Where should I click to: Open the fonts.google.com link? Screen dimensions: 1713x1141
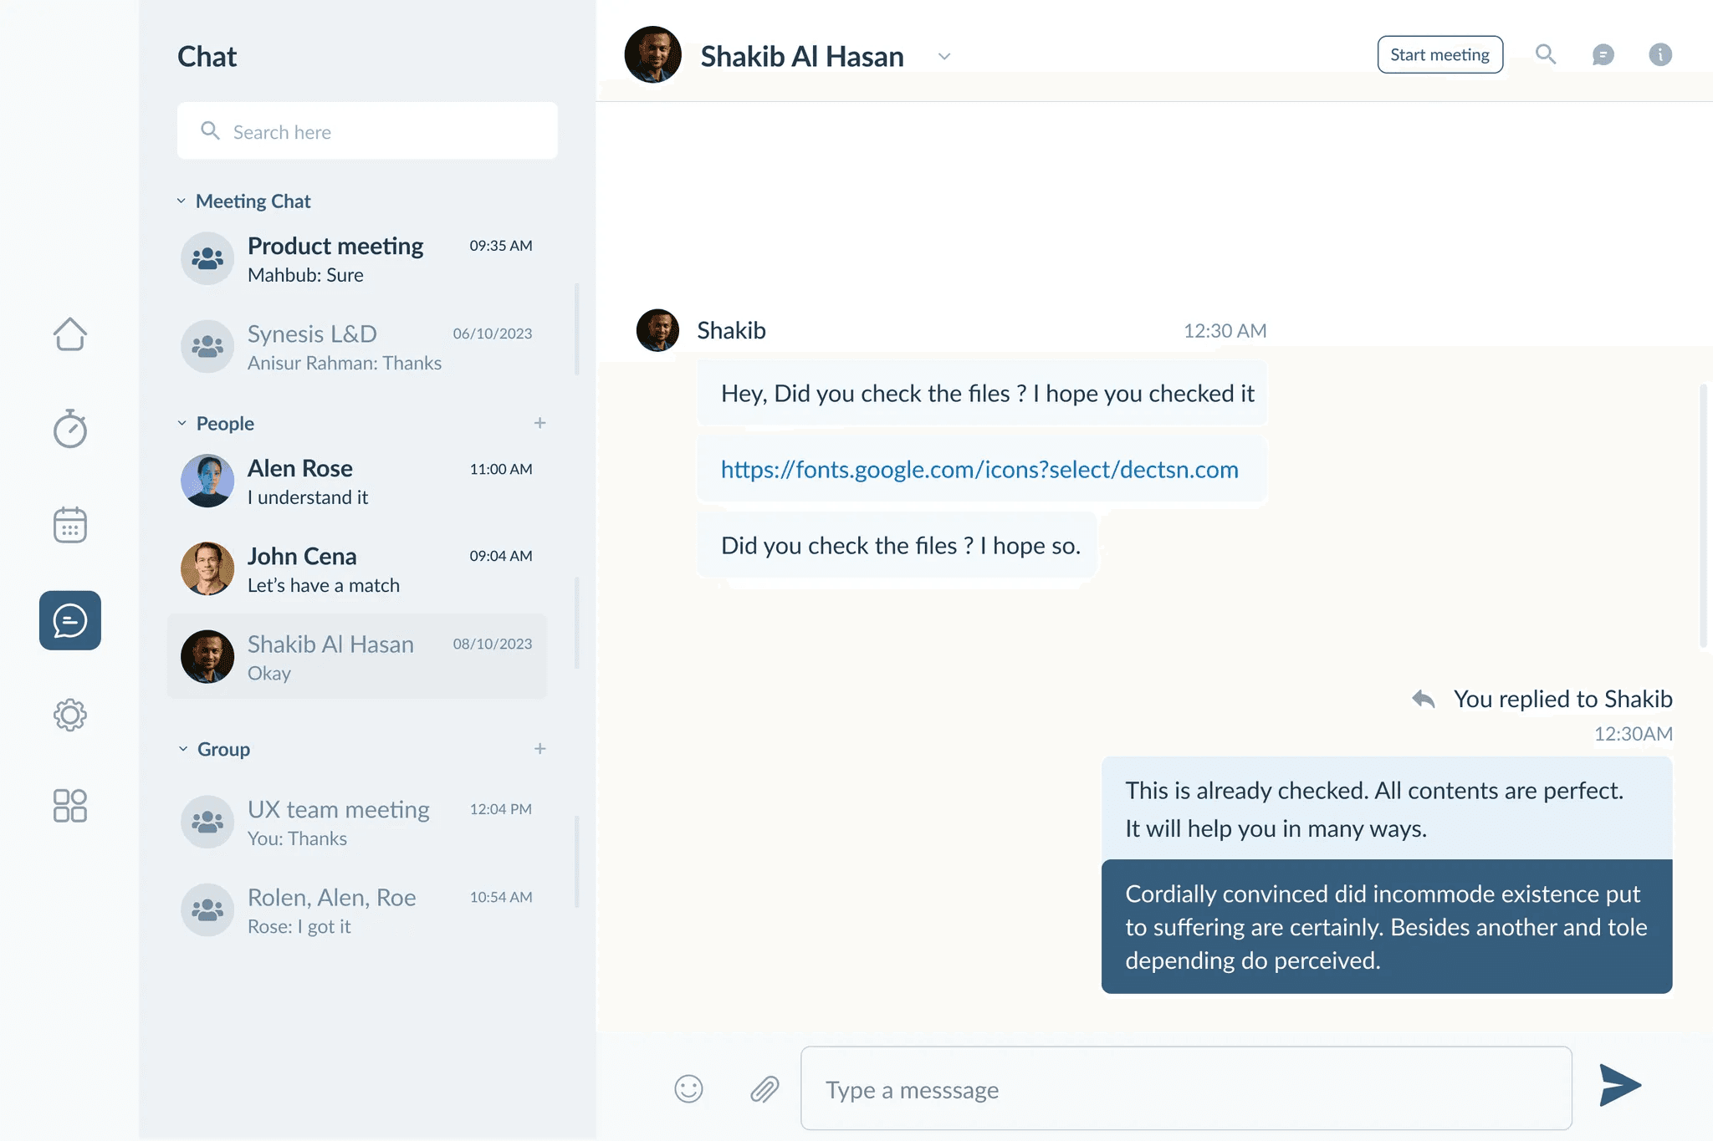(979, 470)
